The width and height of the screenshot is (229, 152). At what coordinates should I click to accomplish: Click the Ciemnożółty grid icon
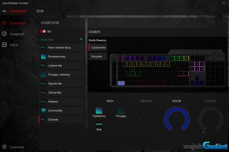44,111
